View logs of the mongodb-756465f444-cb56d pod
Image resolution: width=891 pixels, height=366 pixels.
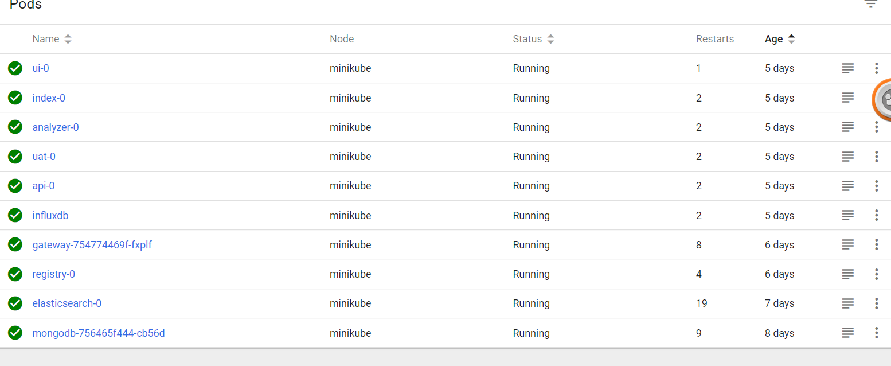(847, 333)
